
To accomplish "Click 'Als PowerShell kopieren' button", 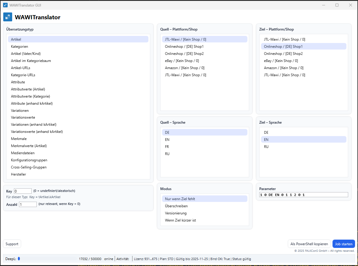I will 309,244.
